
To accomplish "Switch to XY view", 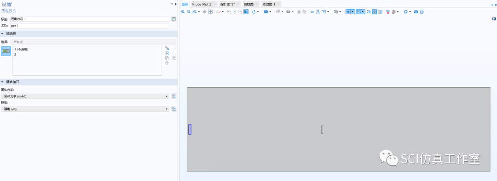I will click(229, 11).
